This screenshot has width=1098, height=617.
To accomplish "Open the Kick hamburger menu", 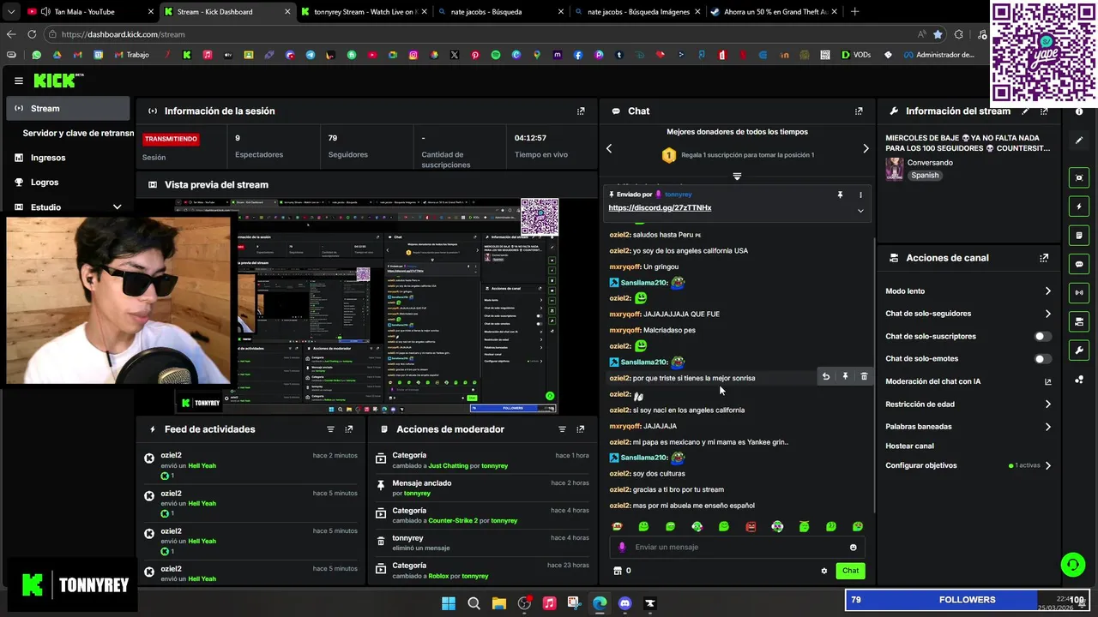I will point(18,81).
